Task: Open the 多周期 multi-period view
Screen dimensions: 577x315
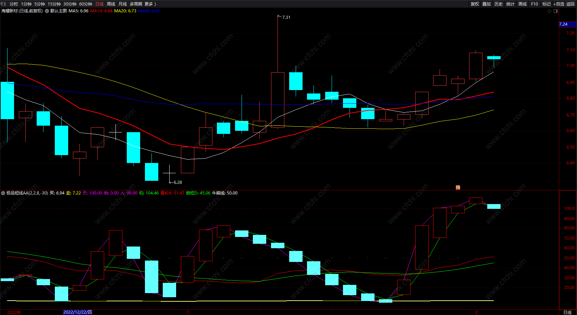Action: click(136, 4)
